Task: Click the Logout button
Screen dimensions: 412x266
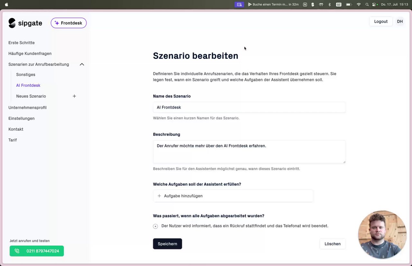Action: click(381, 22)
